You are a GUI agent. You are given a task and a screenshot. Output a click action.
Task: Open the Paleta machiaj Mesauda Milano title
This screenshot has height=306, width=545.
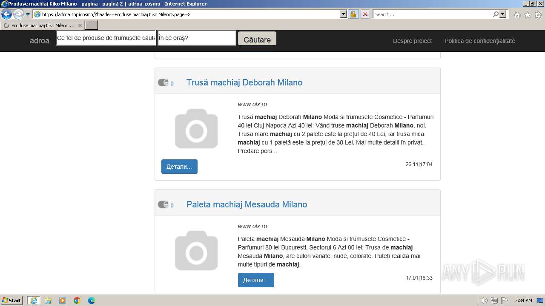(x=247, y=204)
